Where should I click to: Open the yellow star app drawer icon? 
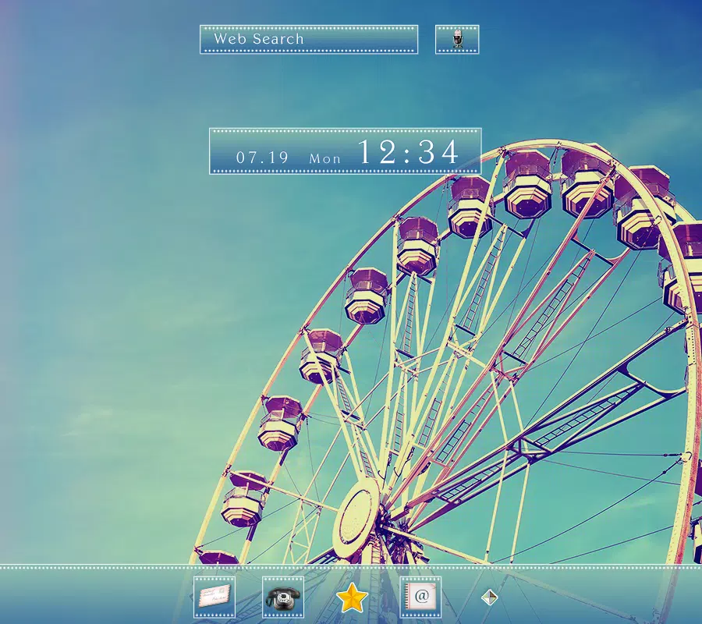click(x=352, y=597)
